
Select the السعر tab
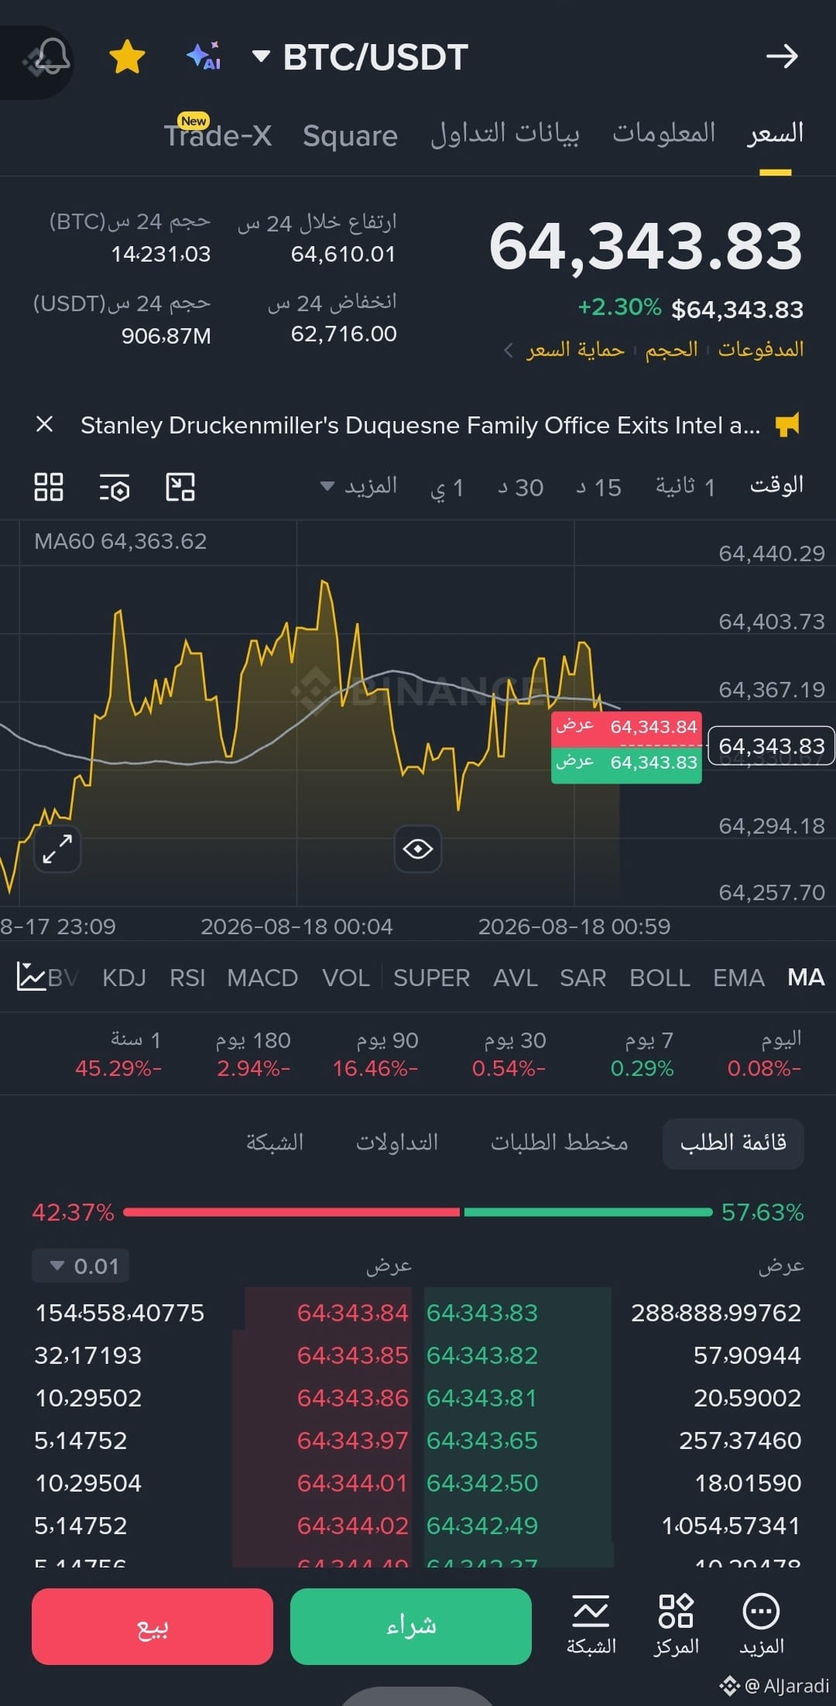[x=775, y=133]
